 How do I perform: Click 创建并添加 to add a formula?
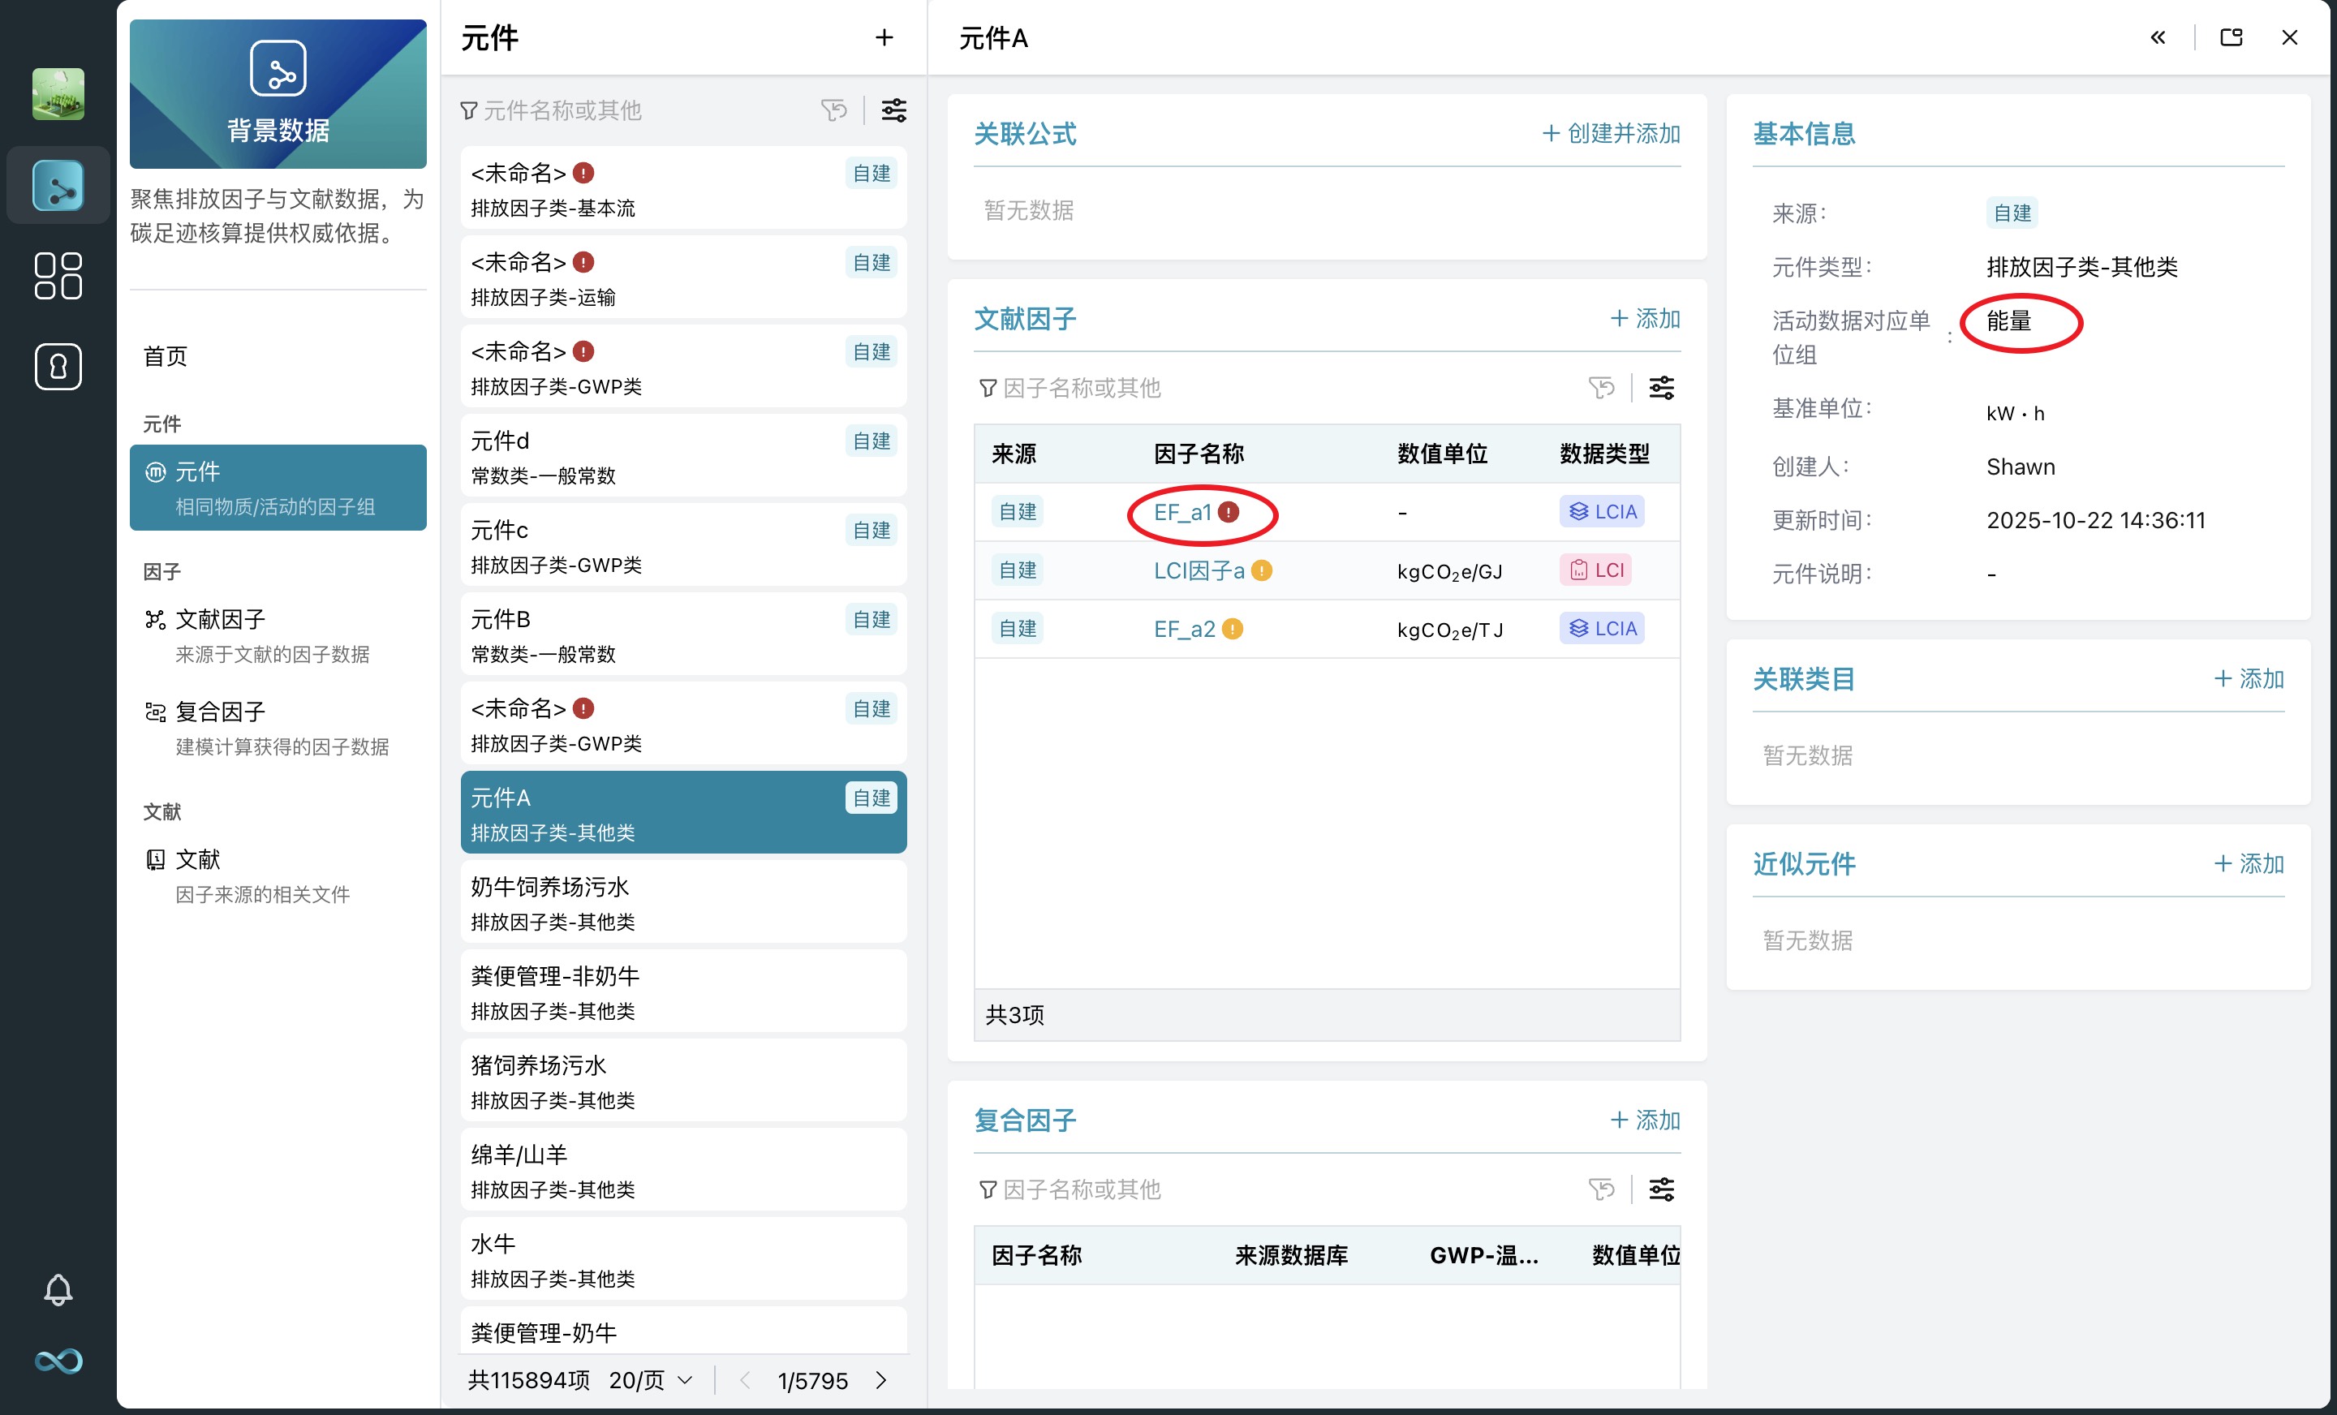pyautogui.click(x=1610, y=134)
